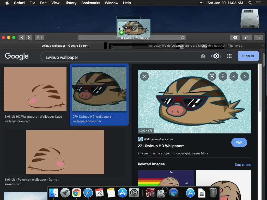This screenshot has width=267, height=200.
Task: Open Safari from the Dock
Action: 88,193
